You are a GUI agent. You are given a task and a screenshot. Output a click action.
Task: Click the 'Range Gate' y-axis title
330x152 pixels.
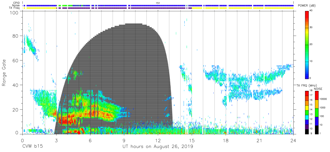coord(4,73)
